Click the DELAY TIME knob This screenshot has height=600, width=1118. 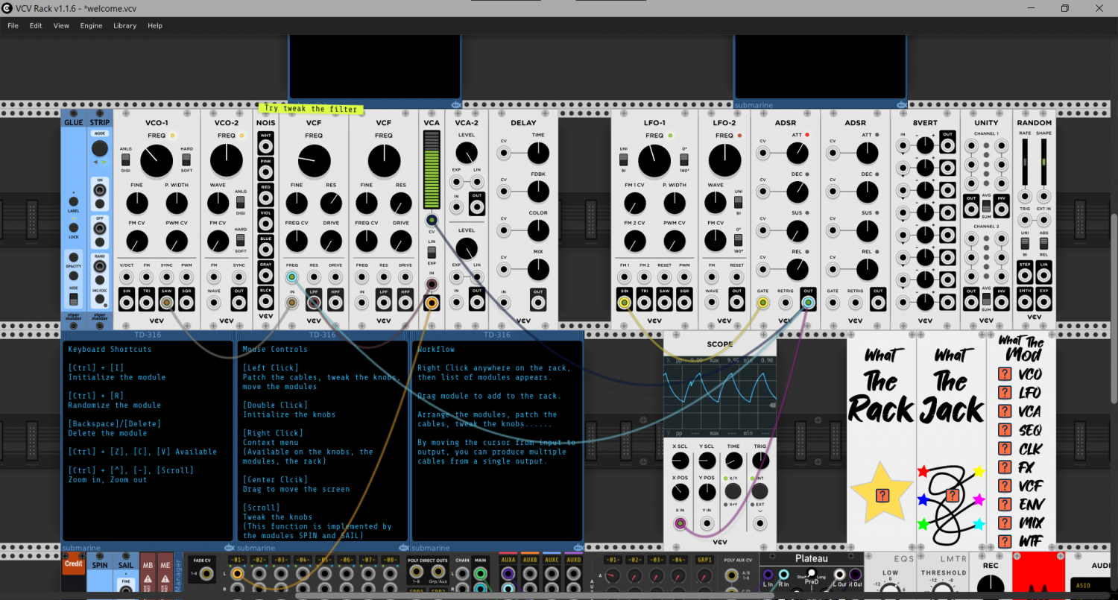(x=537, y=154)
